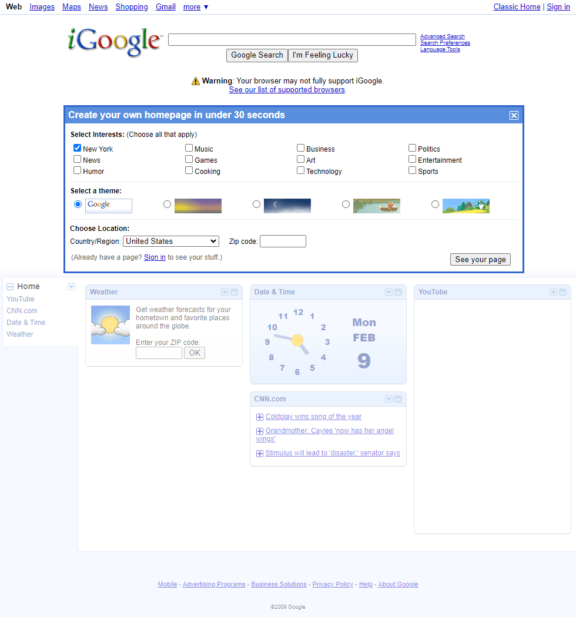Check the Cooking interest
The height and width of the screenshot is (617, 576).
pos(189,170)
